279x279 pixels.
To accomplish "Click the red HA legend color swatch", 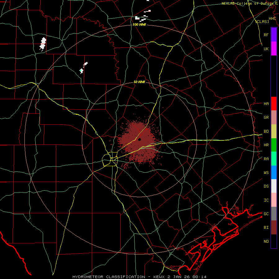I will [274, 104].
